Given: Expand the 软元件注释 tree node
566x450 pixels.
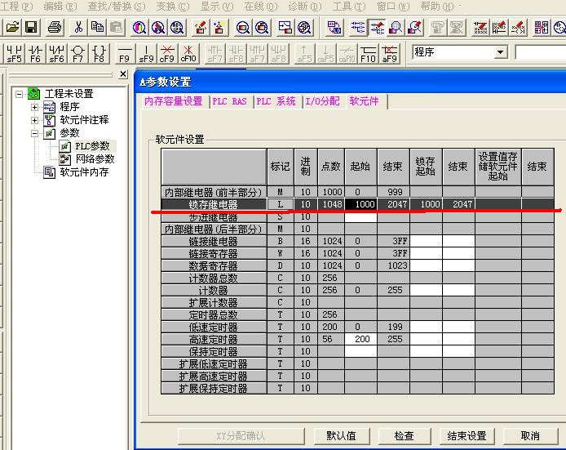Looking at the screenshot, I should tap(34, 120).
